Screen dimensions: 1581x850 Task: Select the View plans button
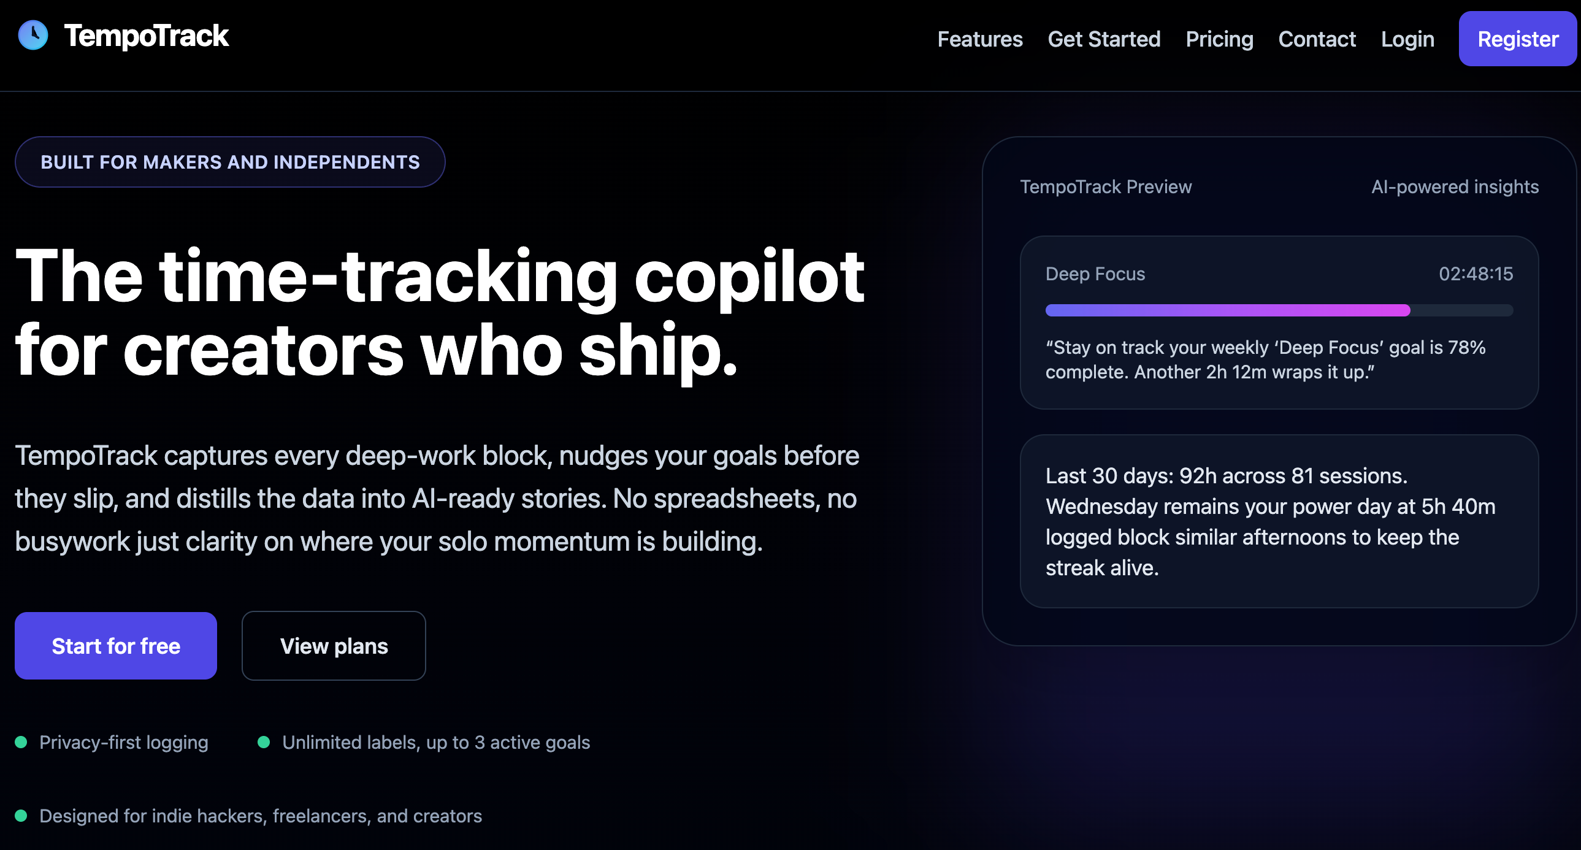click(334, 646)
